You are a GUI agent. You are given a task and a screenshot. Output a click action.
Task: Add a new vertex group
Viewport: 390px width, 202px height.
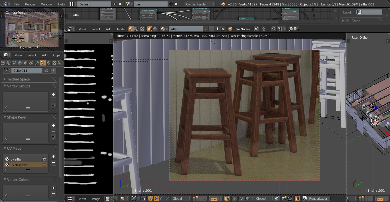53,94
